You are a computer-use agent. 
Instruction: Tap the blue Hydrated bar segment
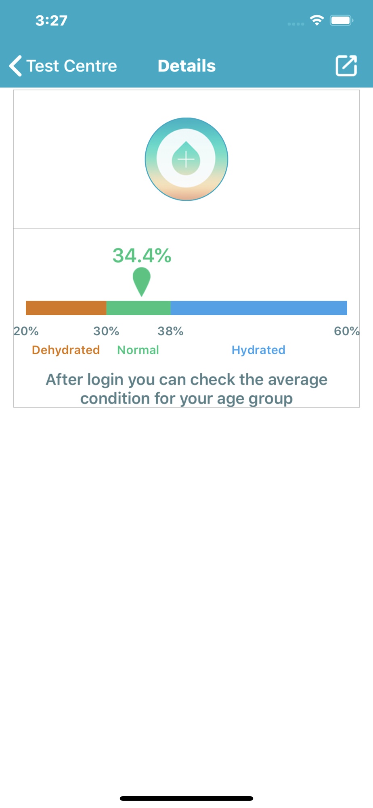point(259,308)
